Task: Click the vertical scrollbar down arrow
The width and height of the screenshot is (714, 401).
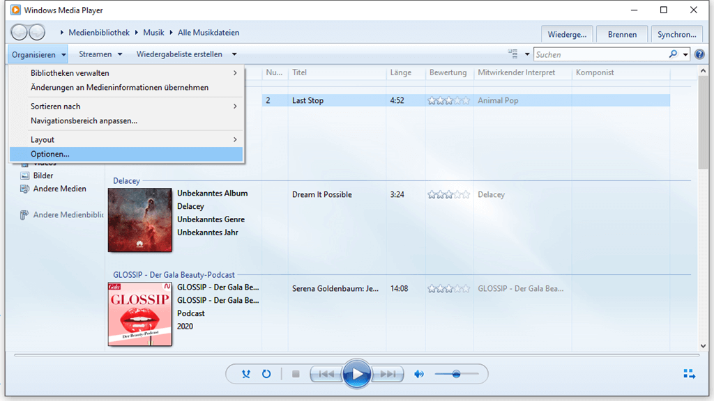Action: 703,346
